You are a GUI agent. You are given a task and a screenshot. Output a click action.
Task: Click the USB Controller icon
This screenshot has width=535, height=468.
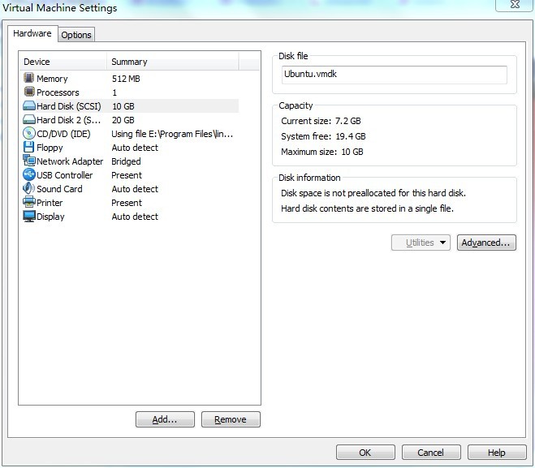coord(29,174)
